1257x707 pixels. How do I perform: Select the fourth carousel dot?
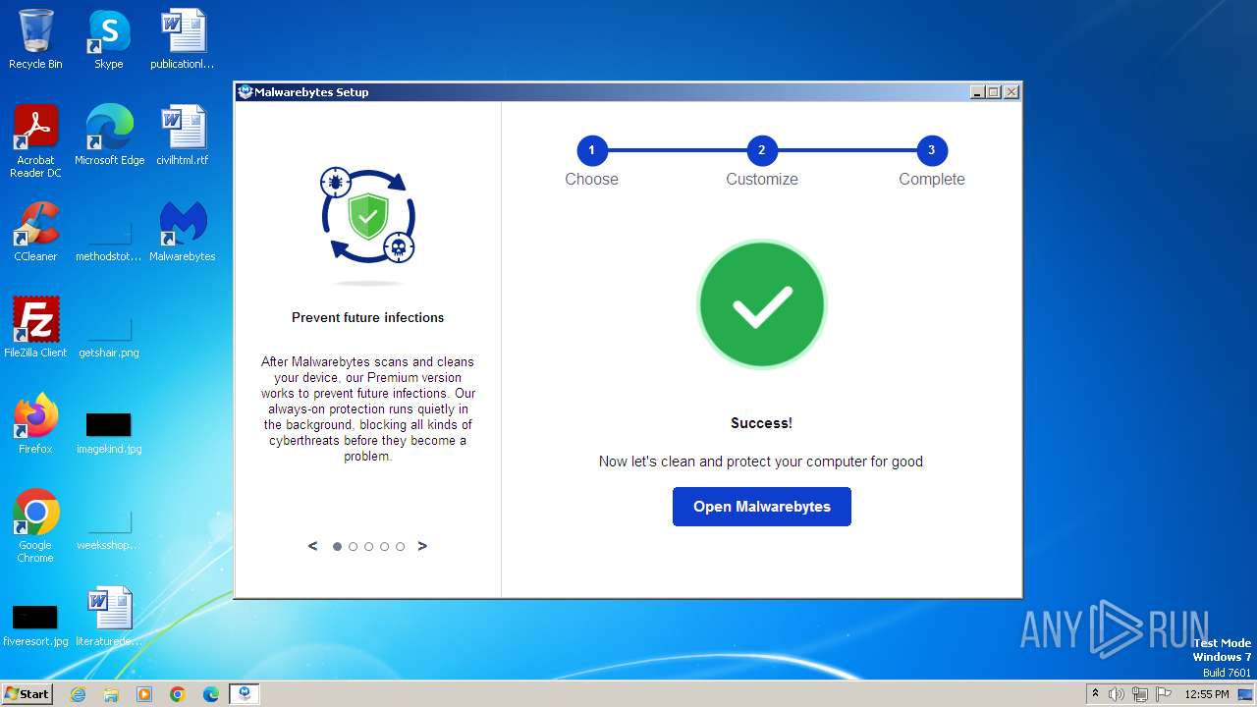[385, 547]
